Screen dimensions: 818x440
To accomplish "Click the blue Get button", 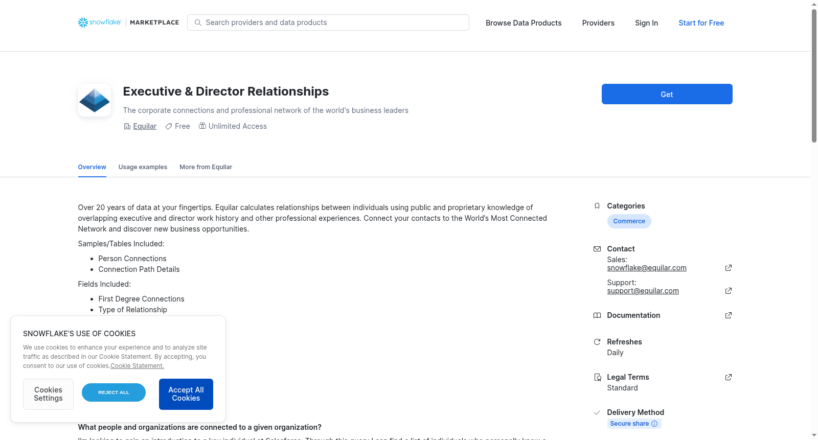I will point(667,94).
